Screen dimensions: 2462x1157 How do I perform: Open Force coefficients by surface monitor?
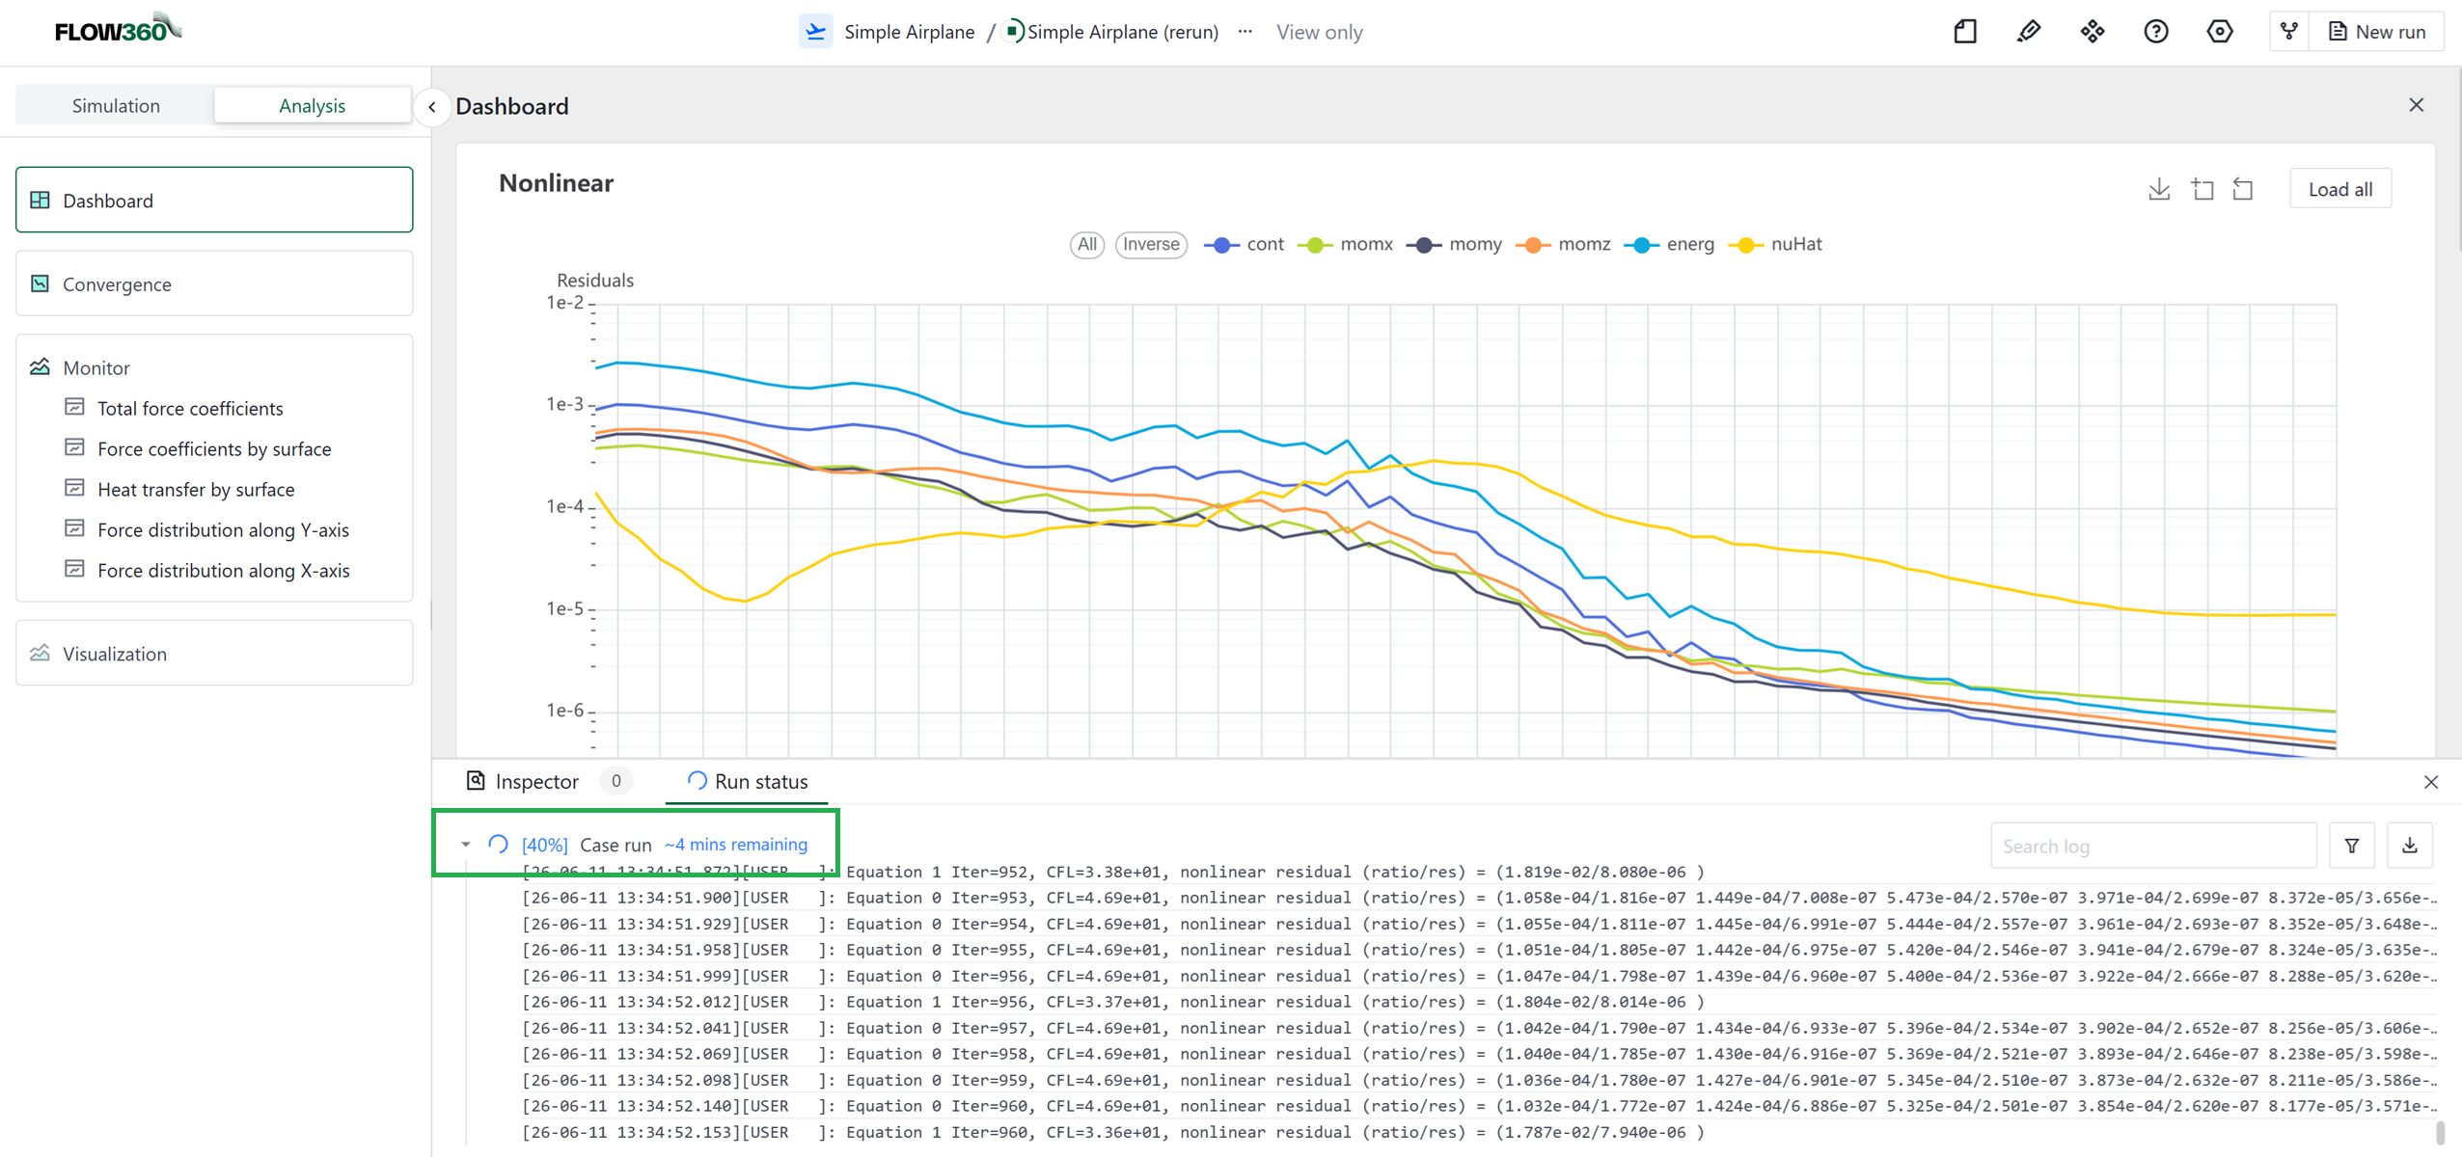(x=214, y=448)
